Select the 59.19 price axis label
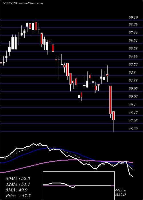The height and width of the screenshot is (200, 143). point(133,17)
